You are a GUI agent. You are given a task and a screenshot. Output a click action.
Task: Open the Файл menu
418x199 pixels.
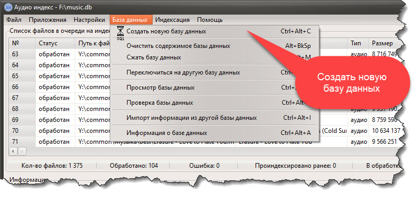click(x=14, y=20)
